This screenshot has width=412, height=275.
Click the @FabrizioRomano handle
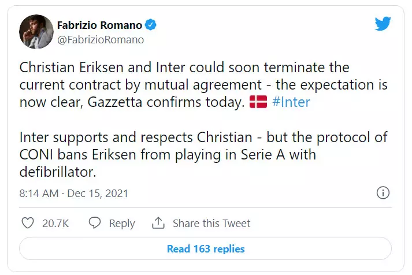pyautogui.click(x=100, y=40)
